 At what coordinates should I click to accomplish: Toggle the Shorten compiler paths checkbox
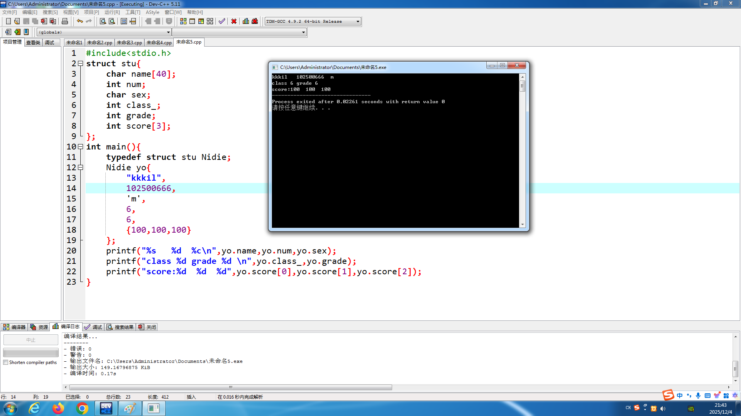click(x=6, y=362)
